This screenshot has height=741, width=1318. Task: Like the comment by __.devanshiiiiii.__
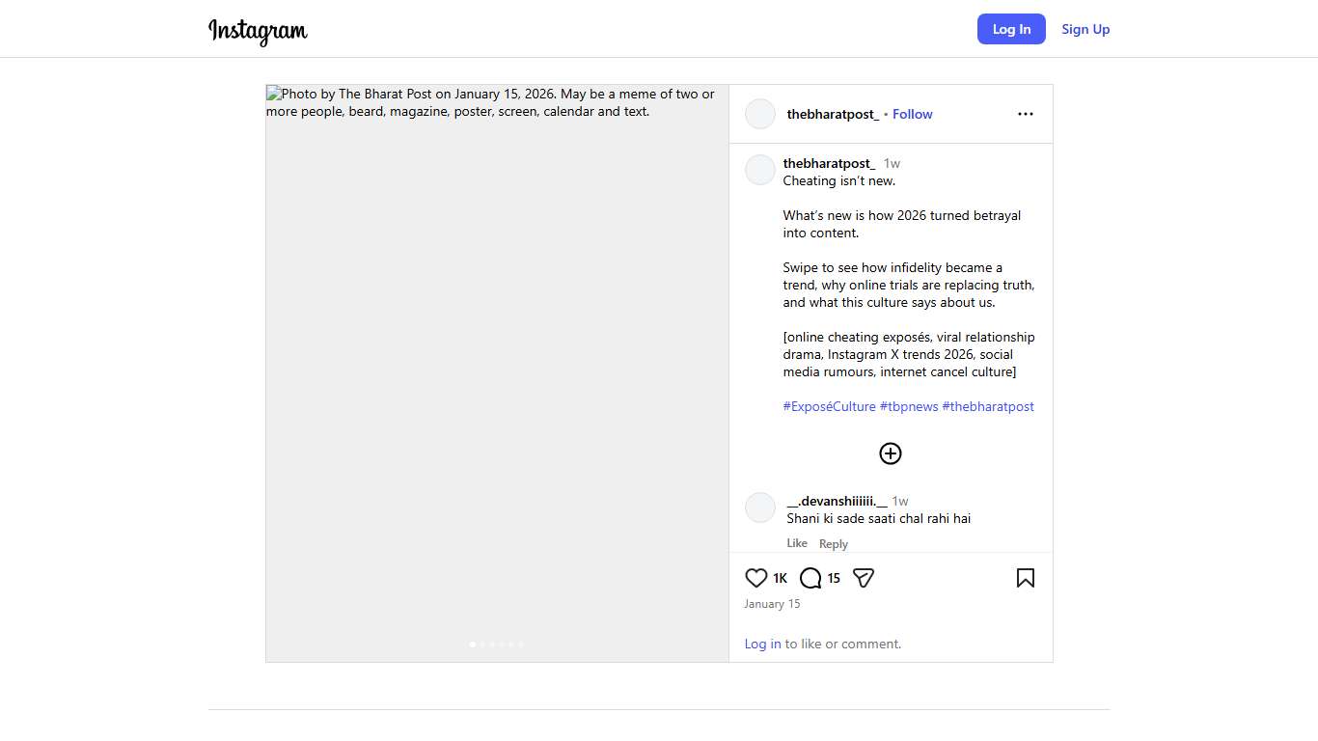797,543
